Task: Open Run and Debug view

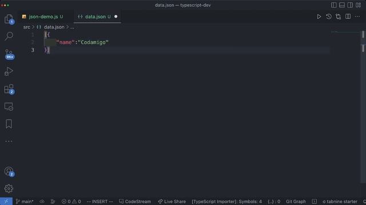Action: 9,71
